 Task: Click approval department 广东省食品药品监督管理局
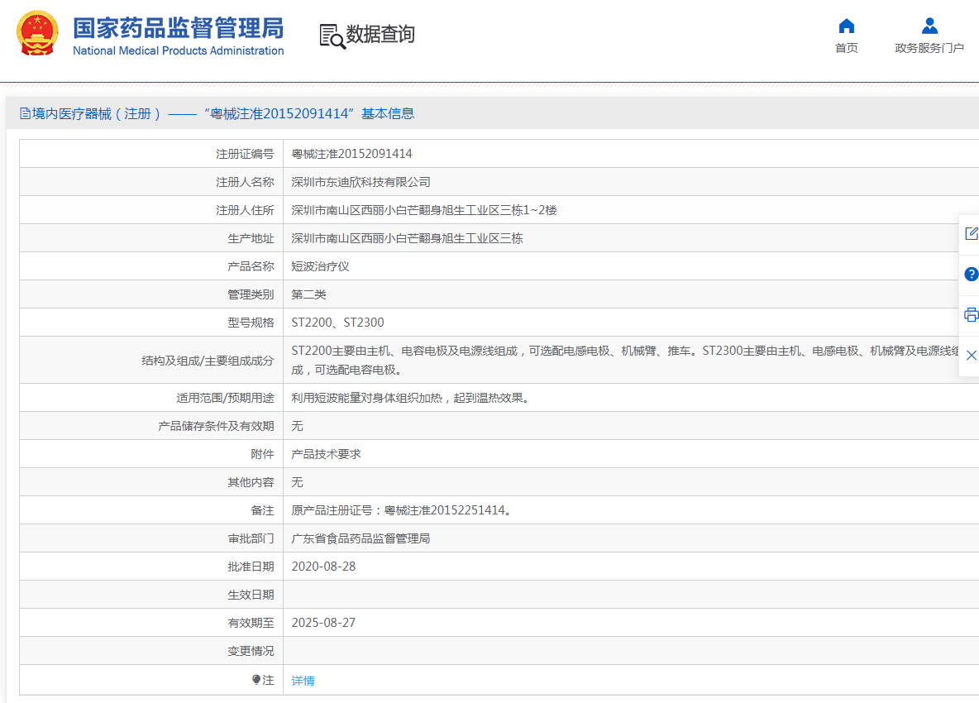click(x=361, y=538)
